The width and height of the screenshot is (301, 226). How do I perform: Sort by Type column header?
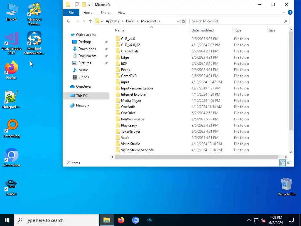pos(249,30)
